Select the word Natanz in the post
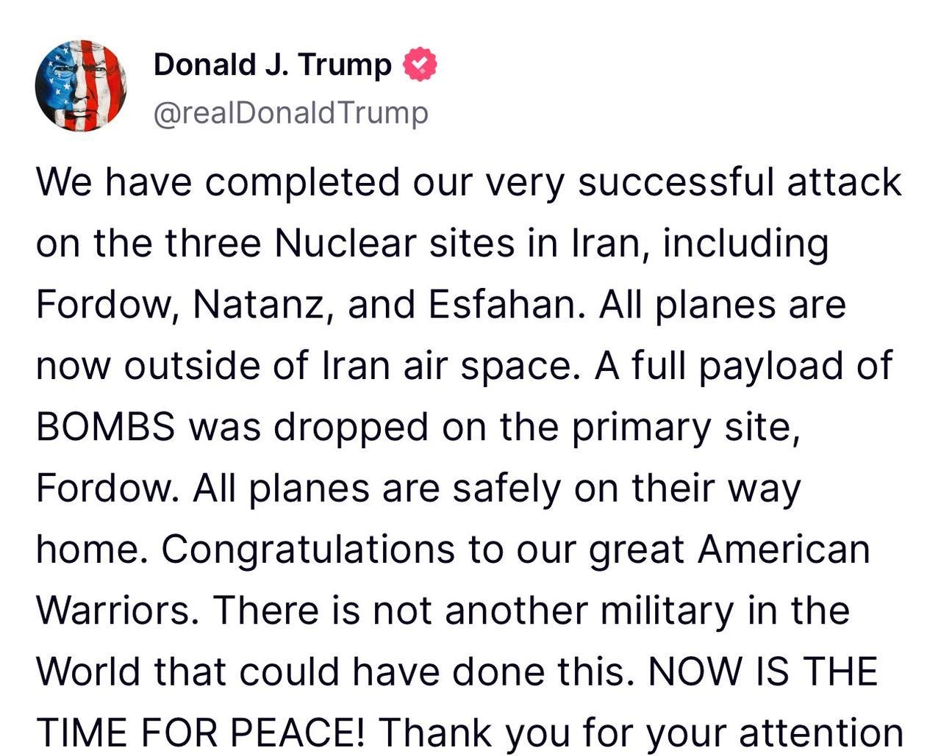Viewport: 941px width, 756px height. [260, 305]
